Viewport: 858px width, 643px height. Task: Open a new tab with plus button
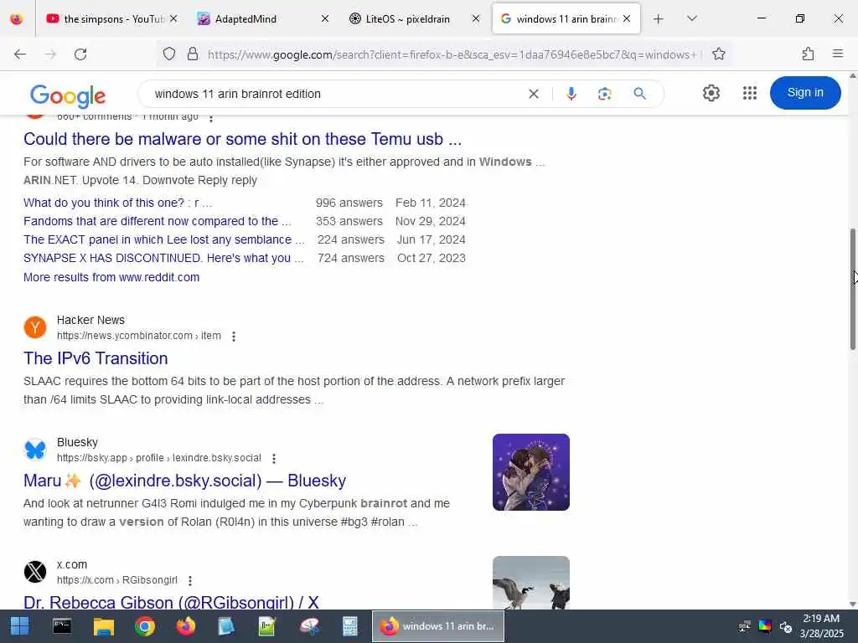coord(659,19)
